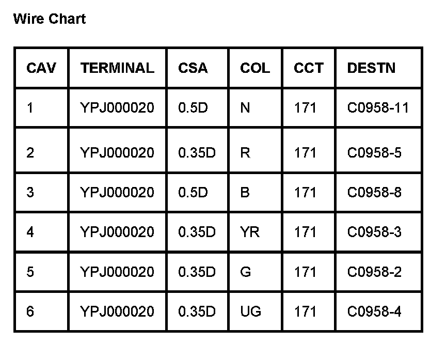
Task: Click destination cell C0958-4
Action: click(374, 311)
